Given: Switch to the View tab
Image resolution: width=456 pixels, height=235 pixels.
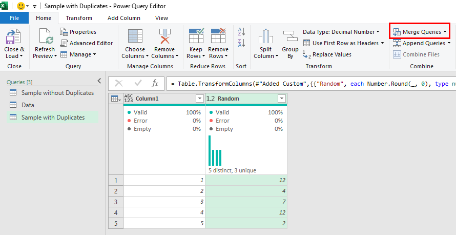Looking at the screenshot, I should coord(161,18).
